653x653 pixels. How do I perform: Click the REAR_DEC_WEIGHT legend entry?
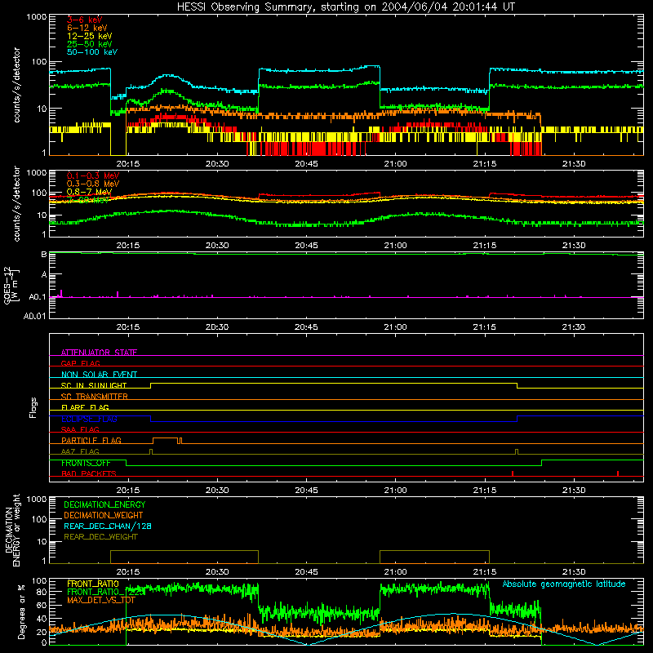point(100,537)
